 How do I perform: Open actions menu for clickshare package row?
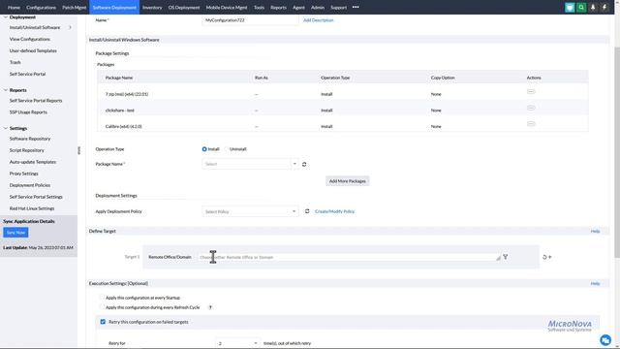pyautogui.click(x=531, y=108)
